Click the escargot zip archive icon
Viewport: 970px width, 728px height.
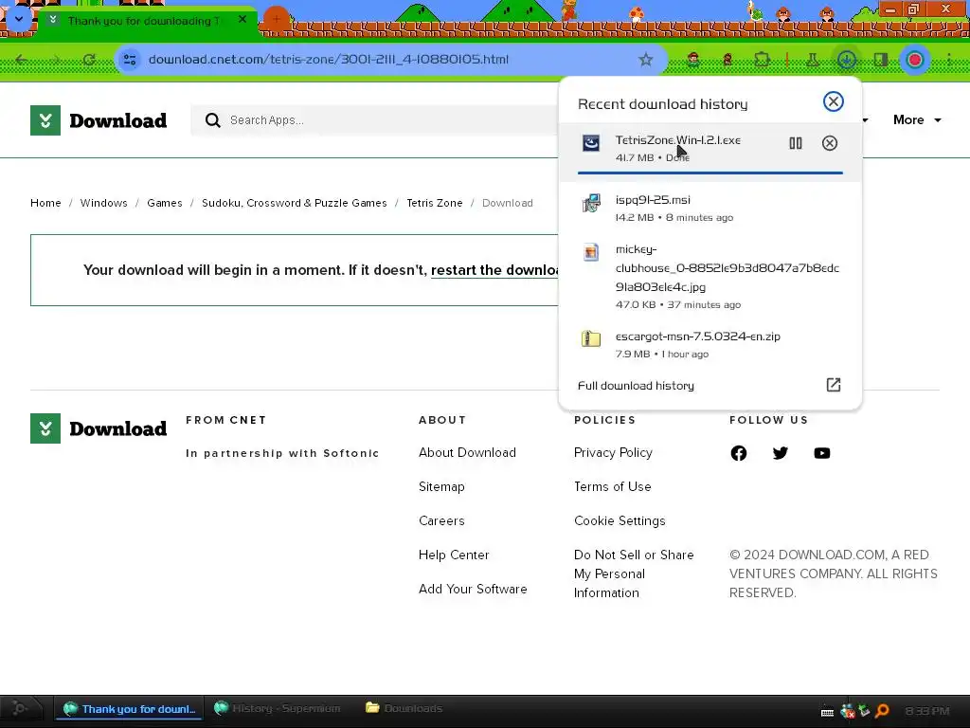(x=591, y=338)
